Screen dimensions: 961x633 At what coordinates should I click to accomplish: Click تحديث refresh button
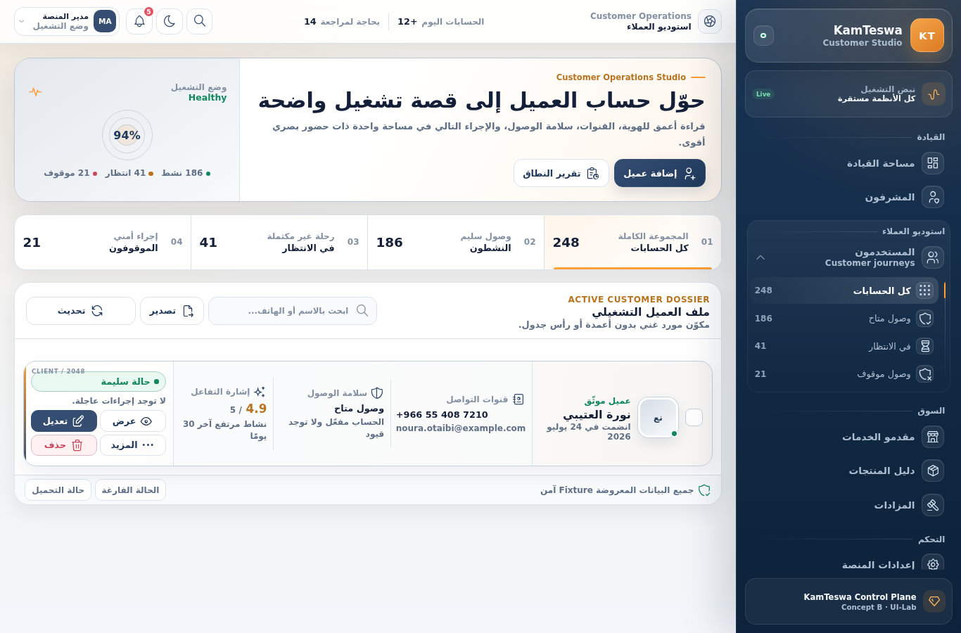click(81, 311)
